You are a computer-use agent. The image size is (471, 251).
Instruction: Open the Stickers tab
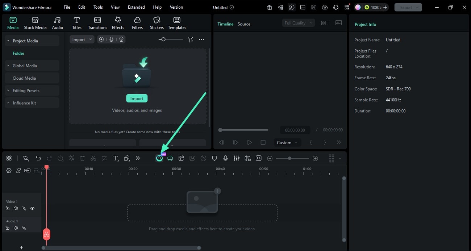(157, 23)
